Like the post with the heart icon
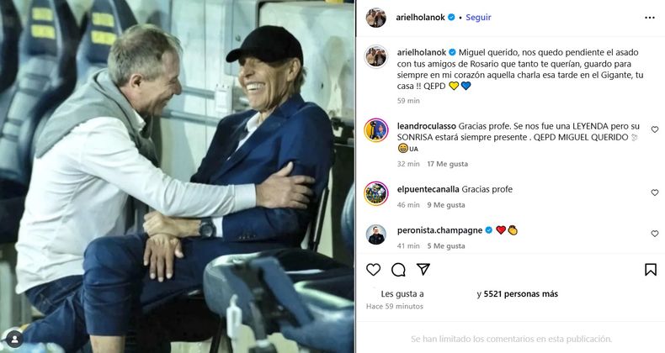The image size is (665, 353). (x=374, y=270)
